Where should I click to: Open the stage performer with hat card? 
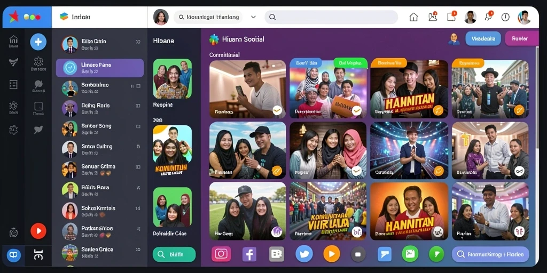[x=409, y=150]
